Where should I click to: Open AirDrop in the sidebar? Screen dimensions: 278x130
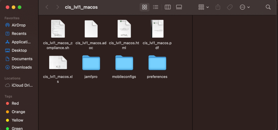18,25
